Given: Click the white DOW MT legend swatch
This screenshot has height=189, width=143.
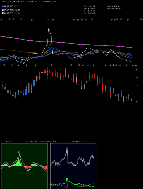Looking at the screenshot, I should click(x=3, y=10).
